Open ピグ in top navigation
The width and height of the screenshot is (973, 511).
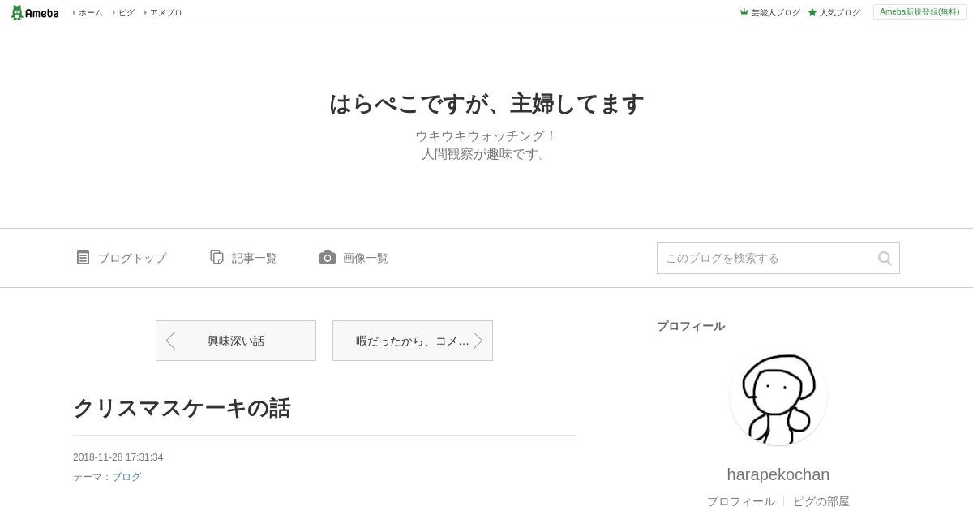point(126,12)
